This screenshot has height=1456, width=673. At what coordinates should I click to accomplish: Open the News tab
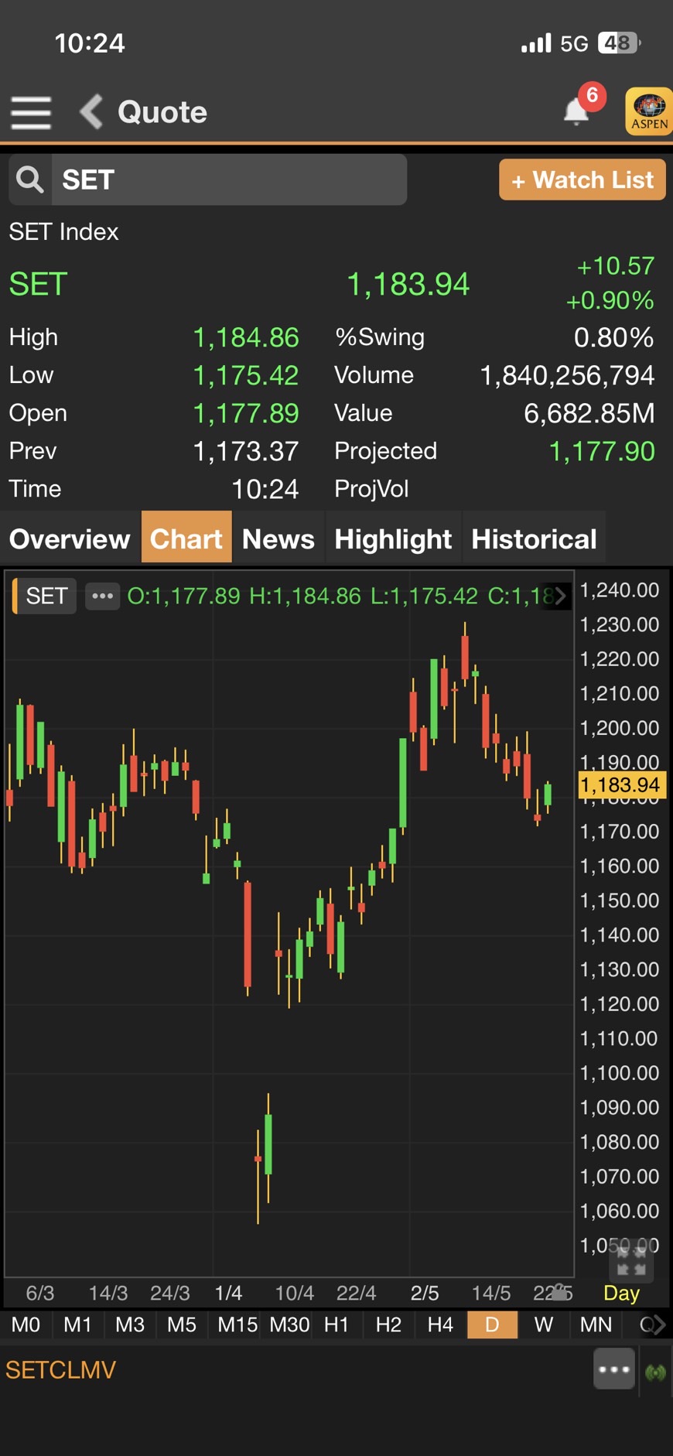tap(278, 538)
